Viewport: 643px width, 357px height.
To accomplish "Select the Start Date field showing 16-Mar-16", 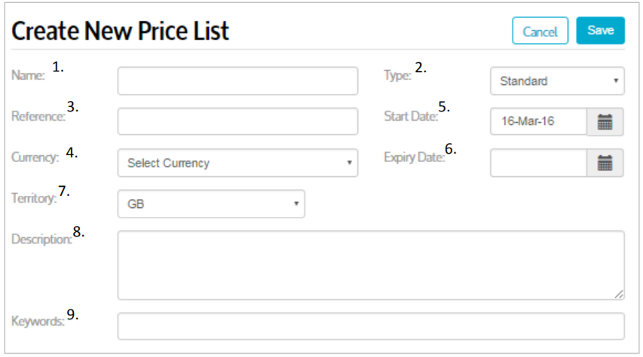I will [538, 121].
